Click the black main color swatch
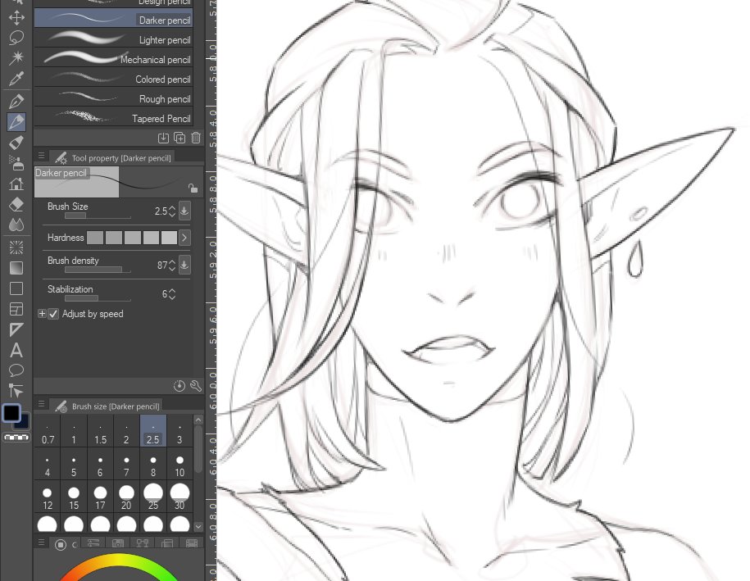Screen dimensions: 750x581 (11, 413)
